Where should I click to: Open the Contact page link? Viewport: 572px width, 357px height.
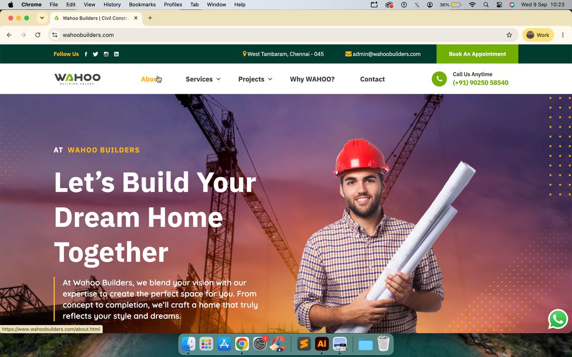pyautogui.click(x=372, y=79)
